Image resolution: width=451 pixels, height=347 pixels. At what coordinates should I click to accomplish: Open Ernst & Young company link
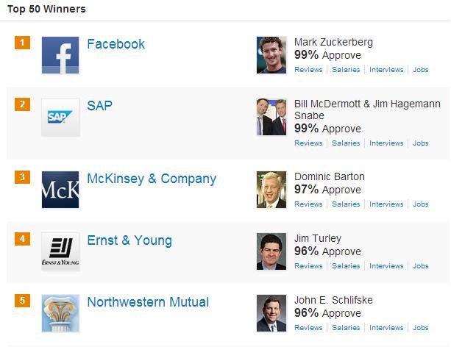[x=129, y=240]
